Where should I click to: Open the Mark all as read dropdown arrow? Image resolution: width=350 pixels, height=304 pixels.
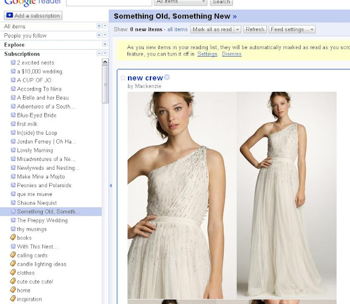point(237,29)
